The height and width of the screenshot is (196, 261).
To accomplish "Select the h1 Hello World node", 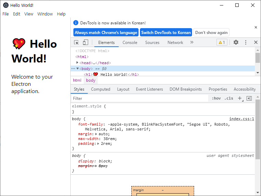I will (x=111, y=74).
